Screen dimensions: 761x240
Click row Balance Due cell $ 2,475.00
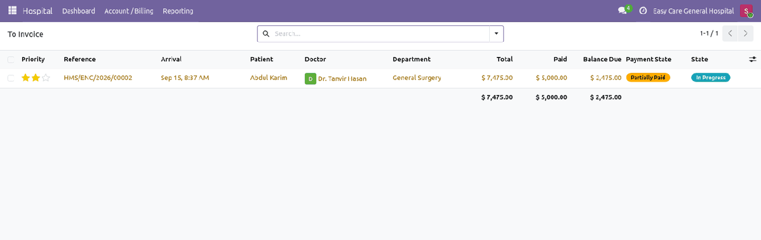[x=606, y=77]
